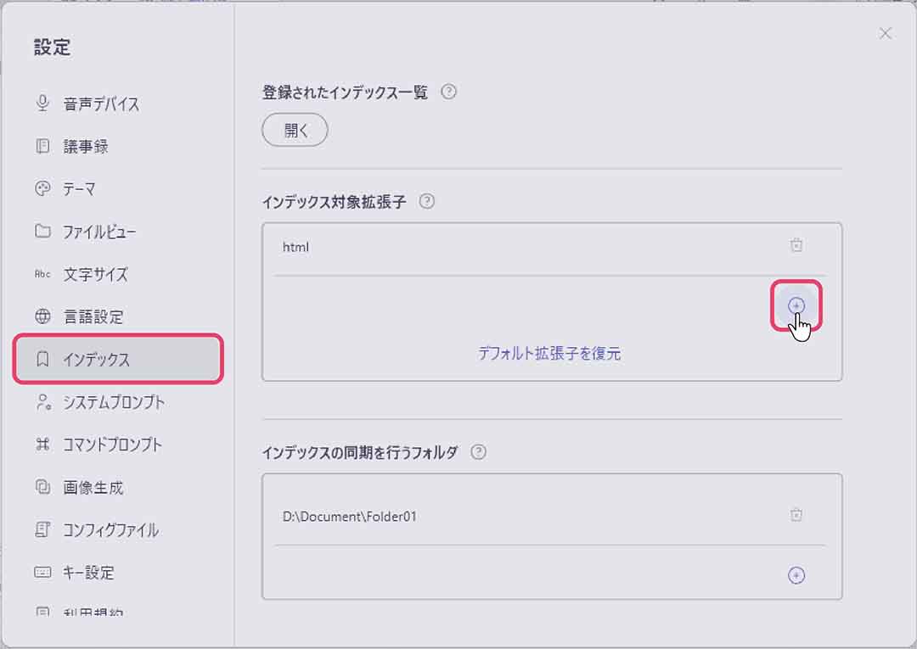
Task: Add a new index target extension
Action: [796, 305]
